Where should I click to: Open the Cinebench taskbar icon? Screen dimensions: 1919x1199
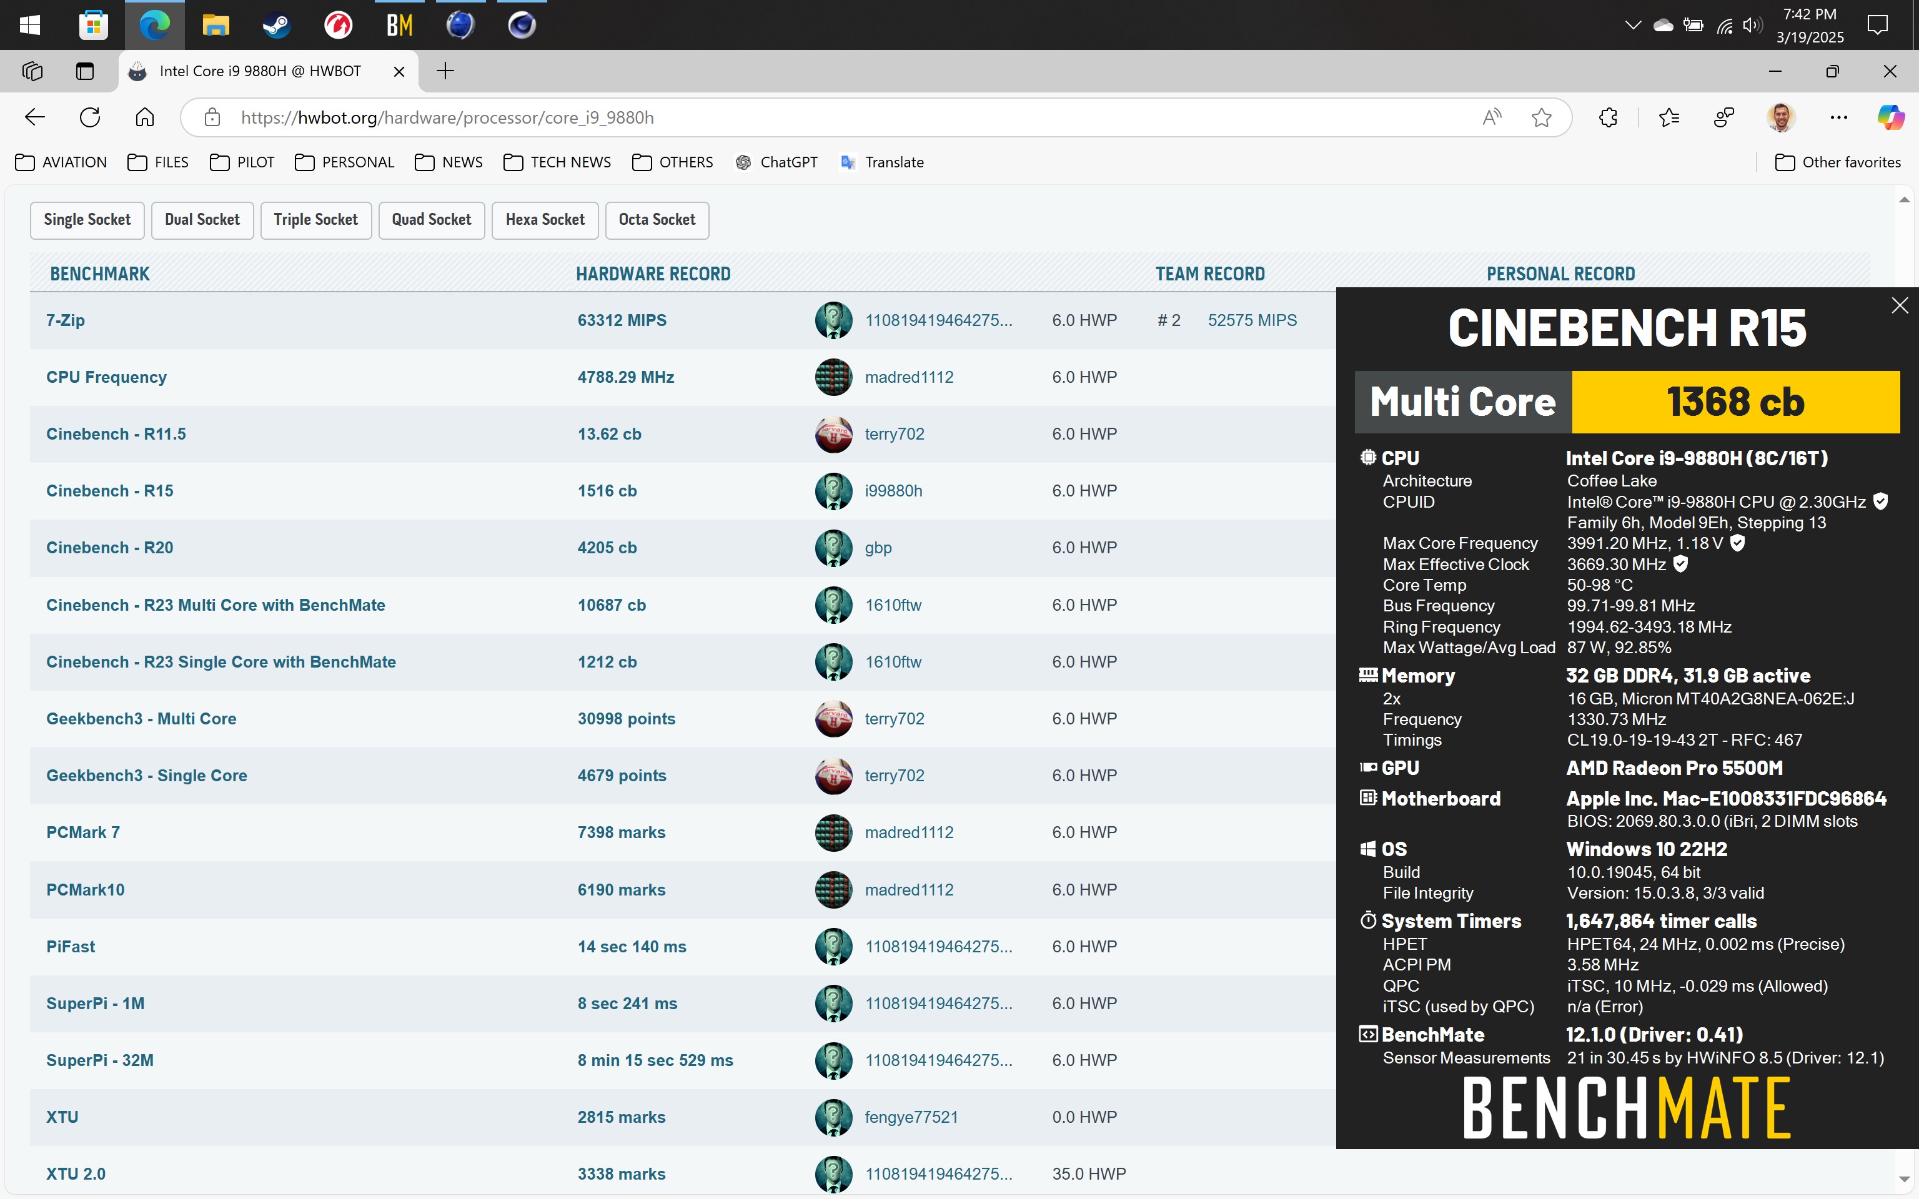point(522,24)
